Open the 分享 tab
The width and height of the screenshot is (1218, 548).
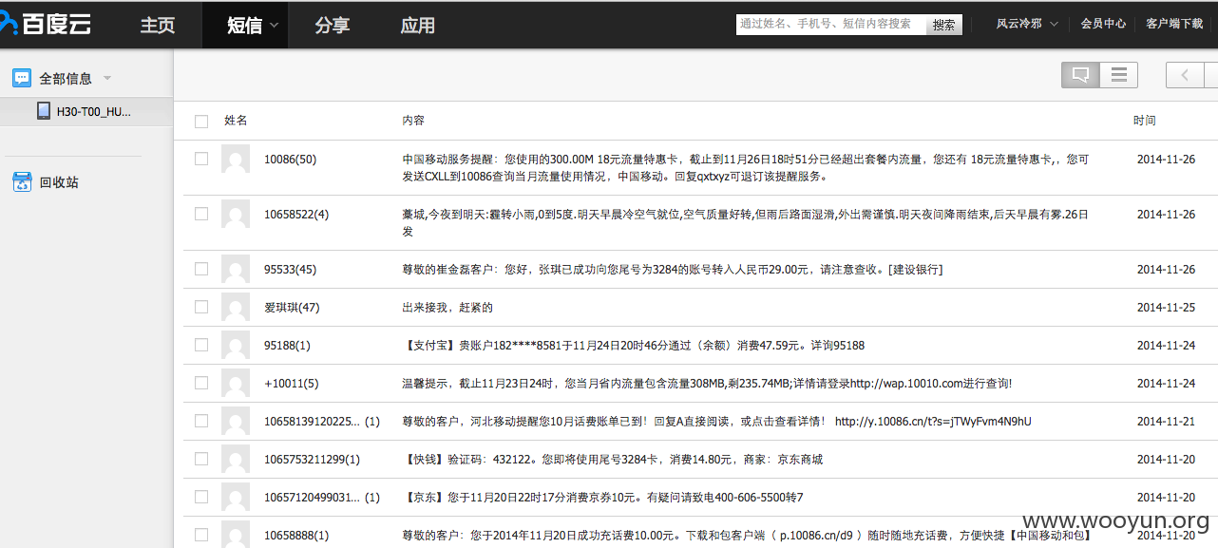pyautogui.click(x=332, y=26)
